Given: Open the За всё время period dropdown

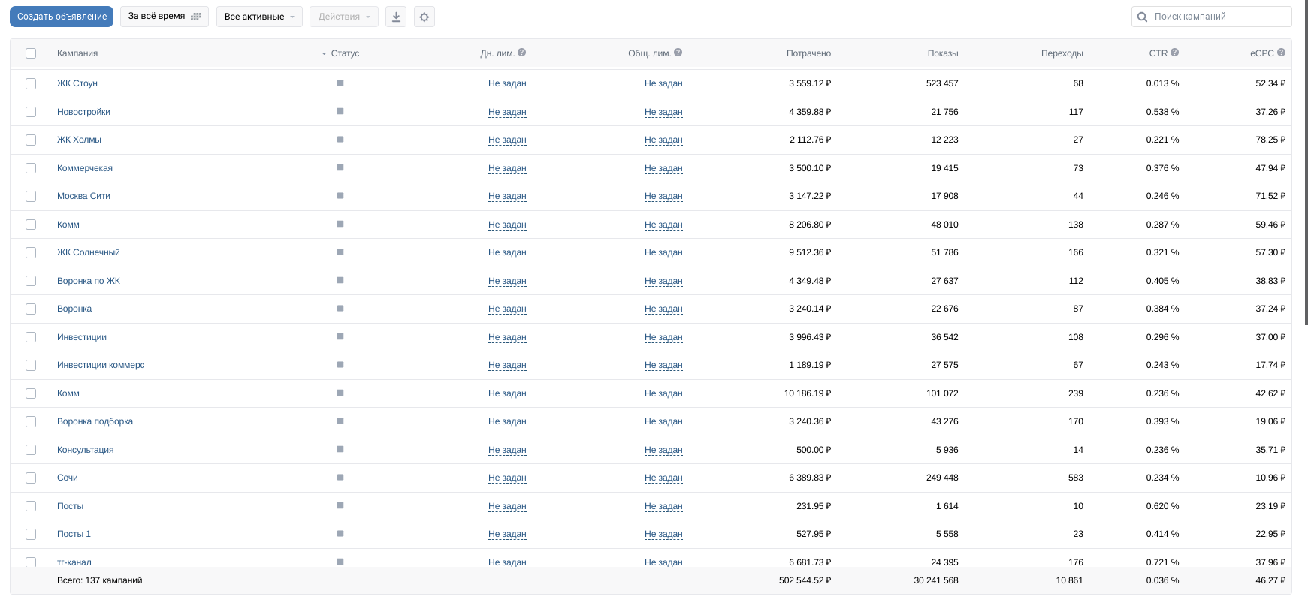Looking at the screenshot, I should 164,17.
